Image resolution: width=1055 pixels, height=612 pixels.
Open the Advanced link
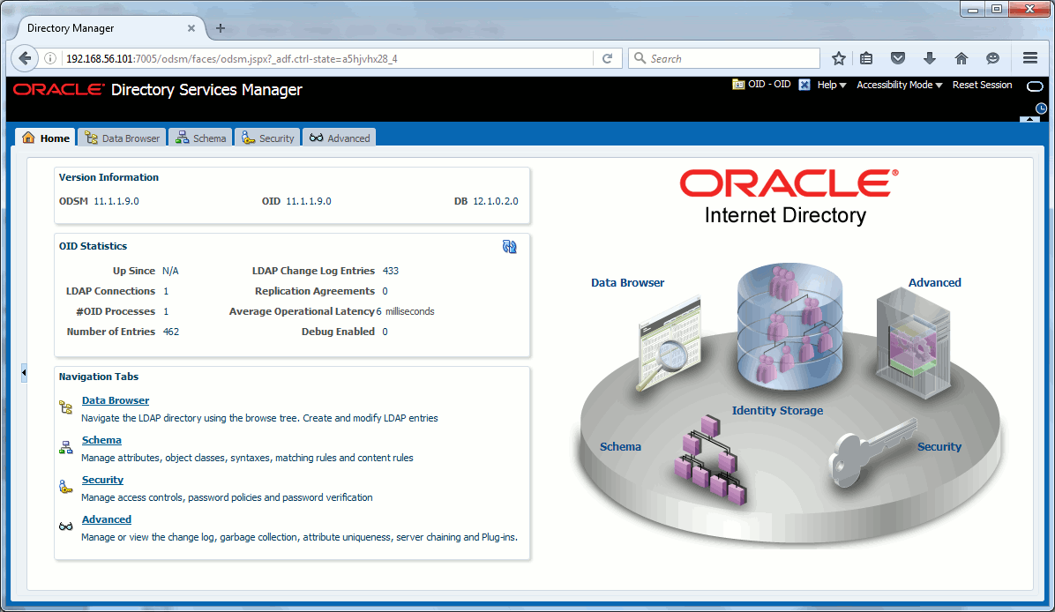(107, 519)
